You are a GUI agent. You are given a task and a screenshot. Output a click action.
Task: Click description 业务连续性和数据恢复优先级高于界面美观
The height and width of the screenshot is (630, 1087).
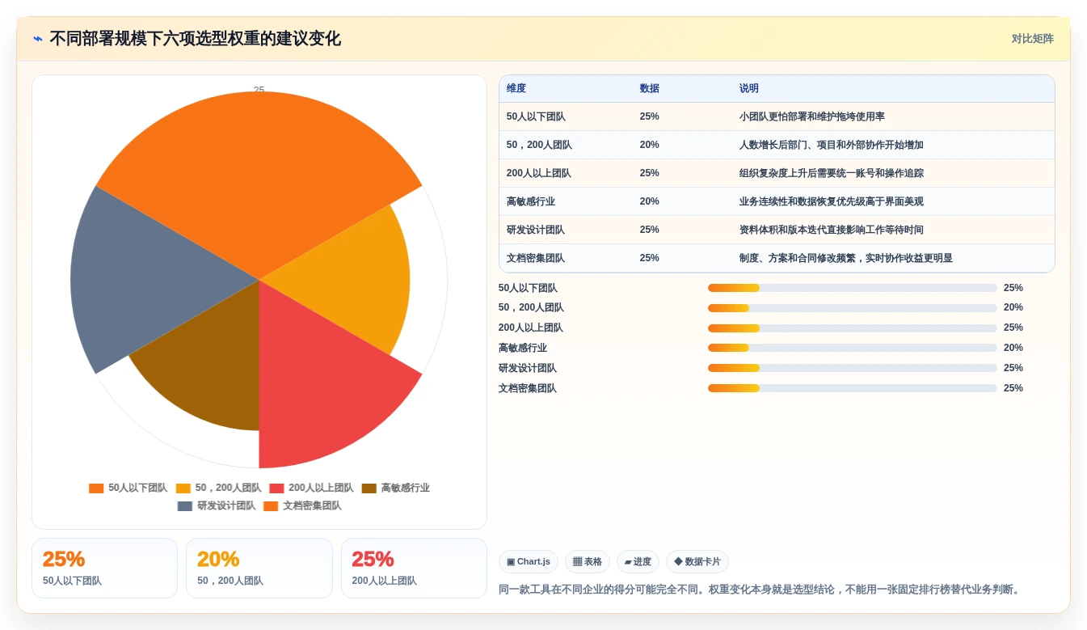831,201
